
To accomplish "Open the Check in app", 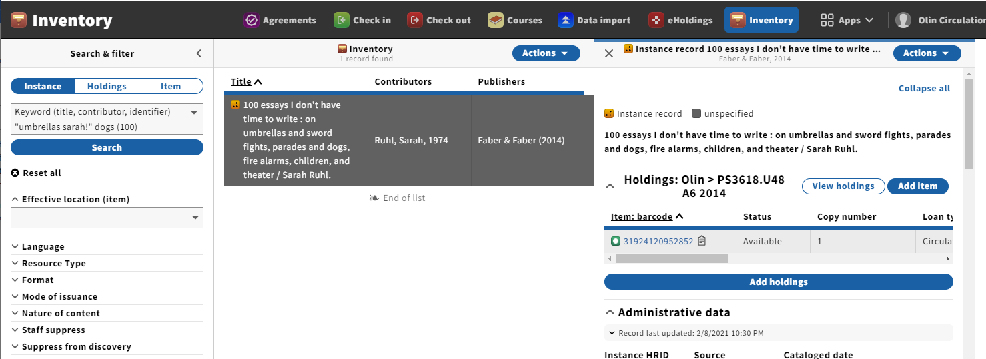I will coord(362,20).
